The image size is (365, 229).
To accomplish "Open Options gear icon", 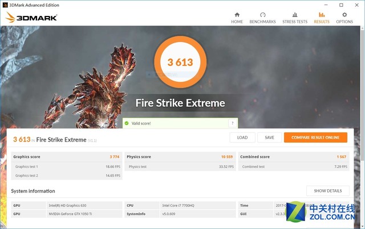I will tap(344, 15).
